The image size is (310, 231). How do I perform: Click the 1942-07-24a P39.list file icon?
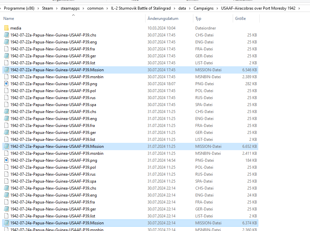[x=6, y=216]
